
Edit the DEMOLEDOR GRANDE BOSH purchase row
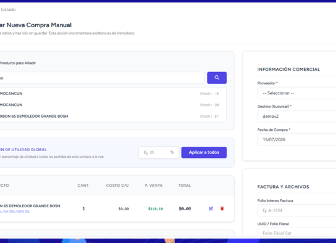click(x=211, y=208)
